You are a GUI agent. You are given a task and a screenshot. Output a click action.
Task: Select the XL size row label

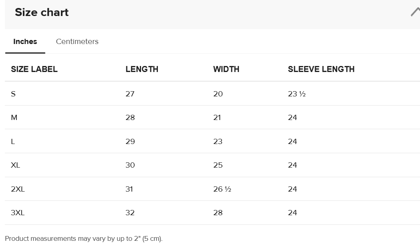(x=15, y=165)
